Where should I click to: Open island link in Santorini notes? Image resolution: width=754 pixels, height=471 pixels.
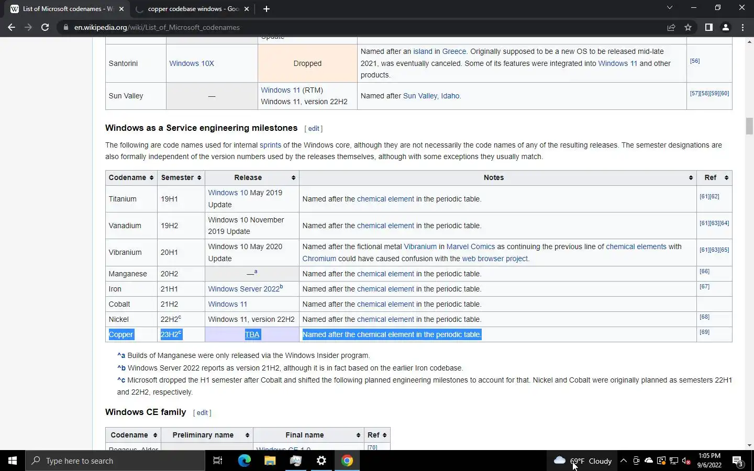[423, 51]
